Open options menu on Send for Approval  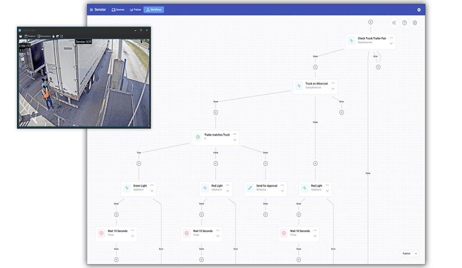tap(282, 186)
